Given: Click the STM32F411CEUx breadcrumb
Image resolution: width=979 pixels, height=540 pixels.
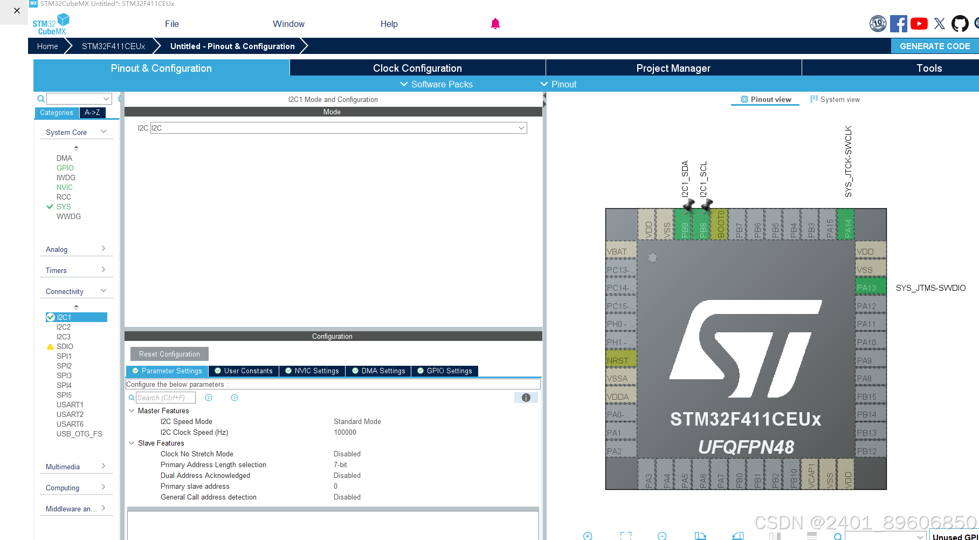Looking at the screenshot, I should click(x=114, y=46).
